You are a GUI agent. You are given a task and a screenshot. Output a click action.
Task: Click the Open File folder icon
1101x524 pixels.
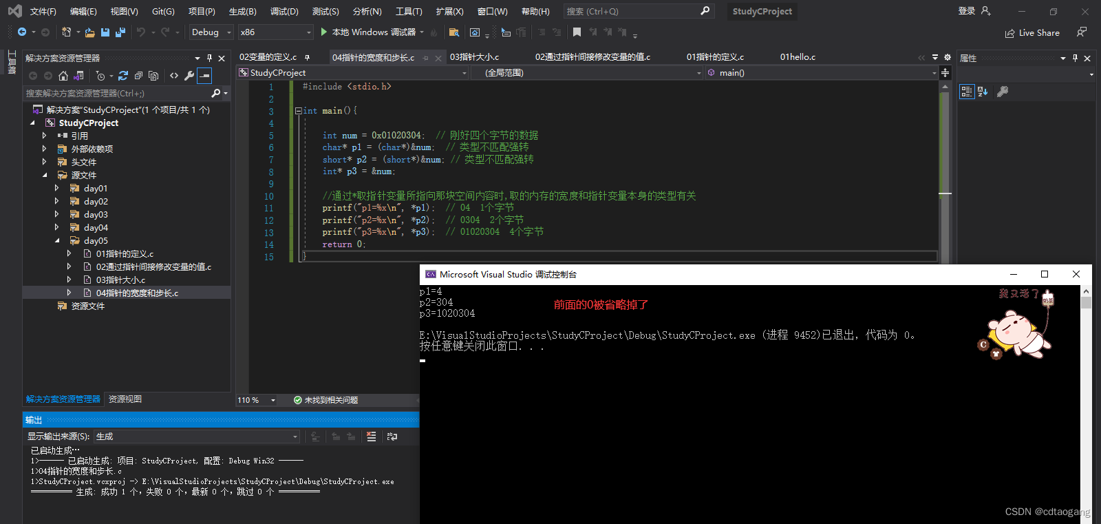coord(90,32)
